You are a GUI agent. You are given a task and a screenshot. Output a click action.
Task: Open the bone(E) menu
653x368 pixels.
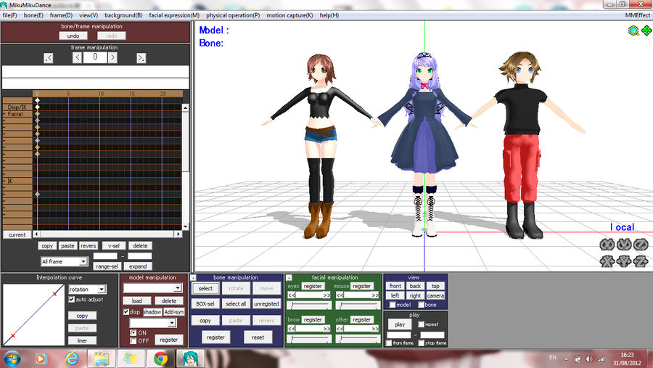coord(33,15)
